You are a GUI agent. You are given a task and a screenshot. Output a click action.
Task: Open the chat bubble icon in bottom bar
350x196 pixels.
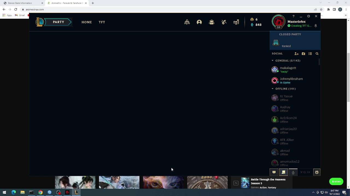pos(274,172)
